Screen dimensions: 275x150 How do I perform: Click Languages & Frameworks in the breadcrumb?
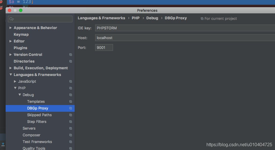101,18
